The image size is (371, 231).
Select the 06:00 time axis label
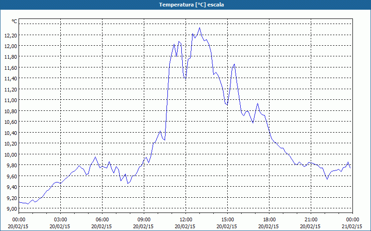(102, 220)
